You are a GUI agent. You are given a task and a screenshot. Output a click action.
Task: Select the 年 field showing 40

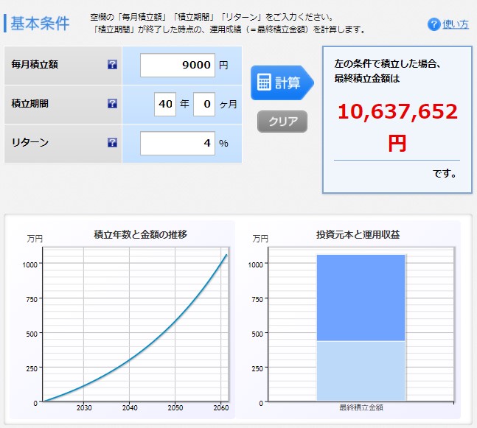coord(165,104)
